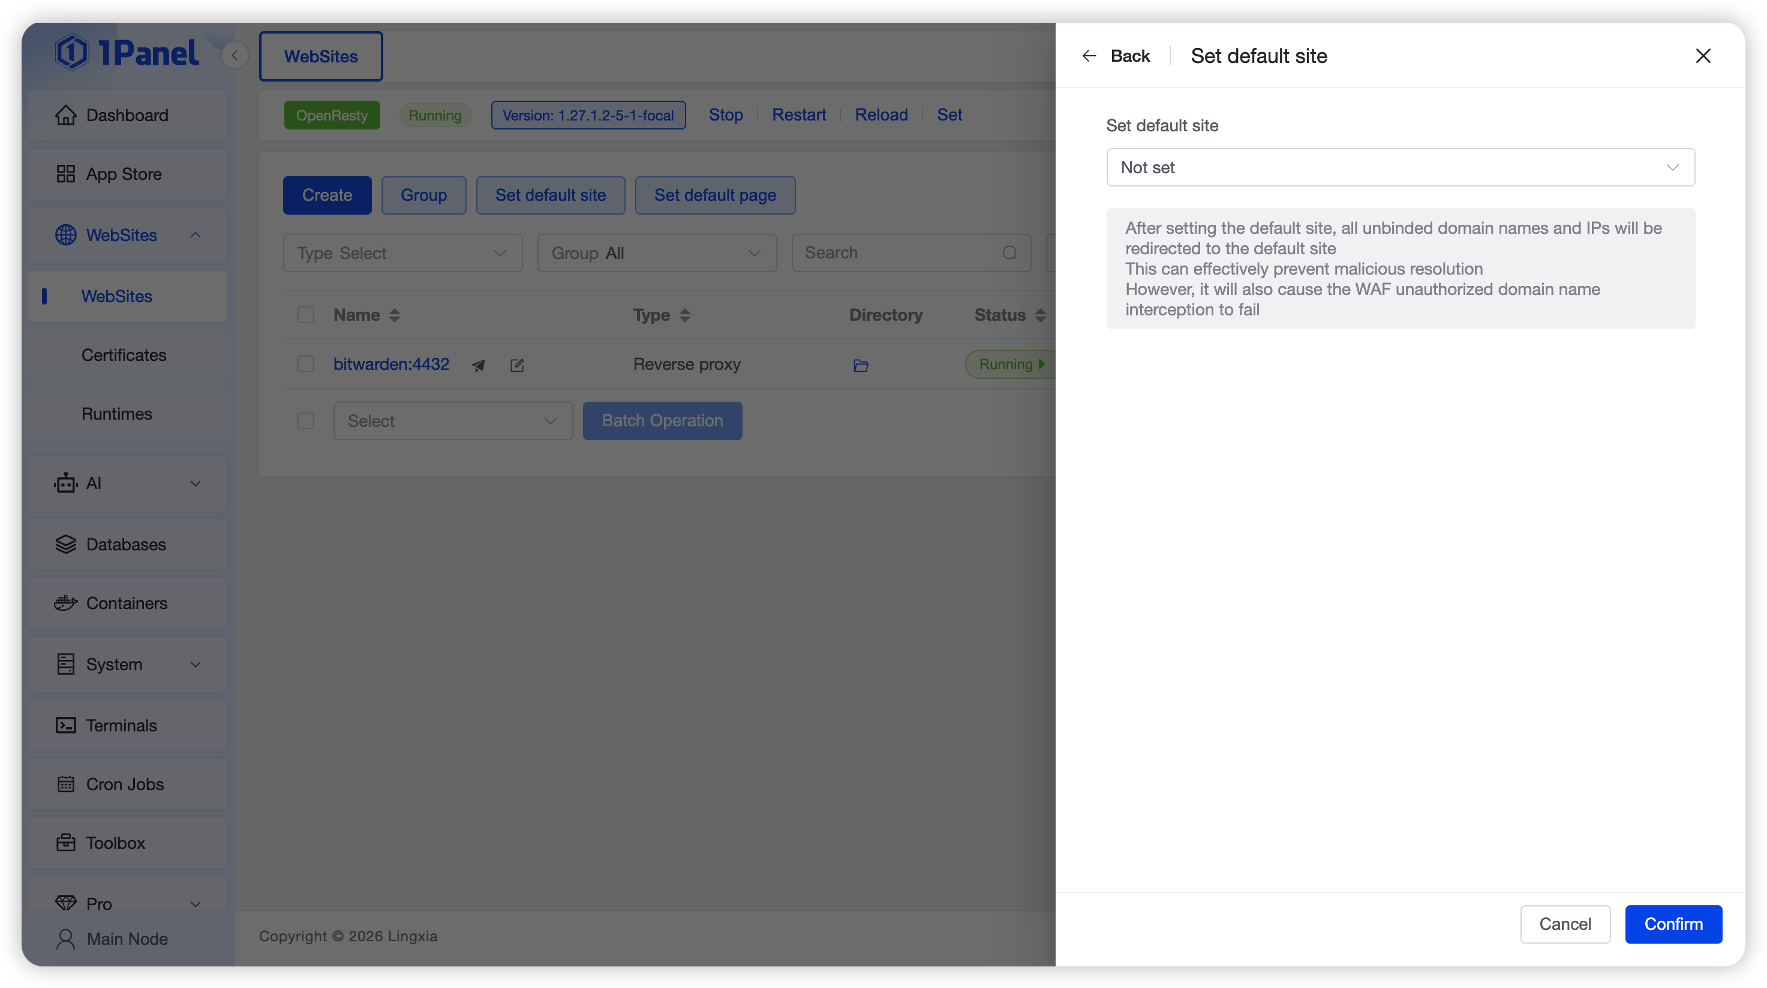The image size is (1767, 988).
Task: Click into the Search input field
Action: point(898,253)
